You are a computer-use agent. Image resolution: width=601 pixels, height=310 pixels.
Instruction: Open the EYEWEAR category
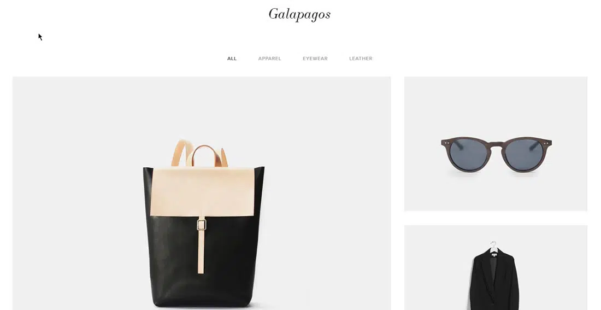click(x=315, y=59)
